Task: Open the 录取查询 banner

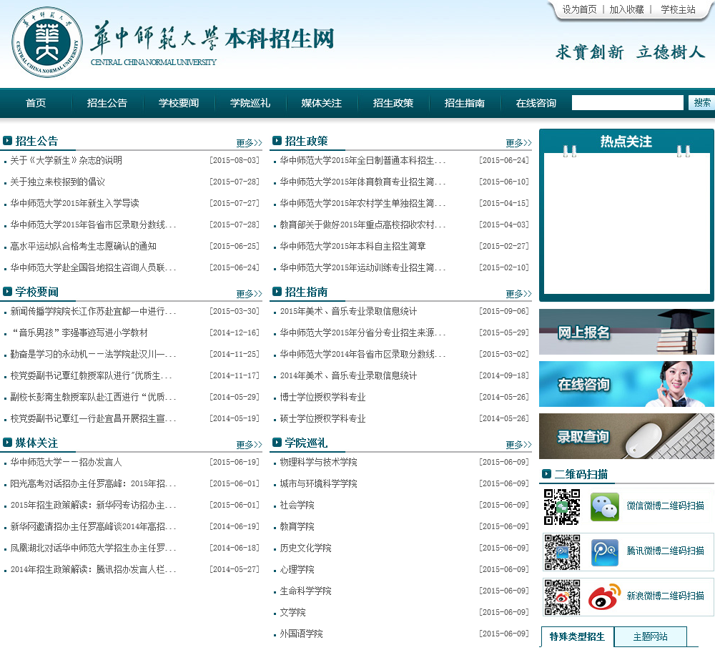Action: (626, 436)
